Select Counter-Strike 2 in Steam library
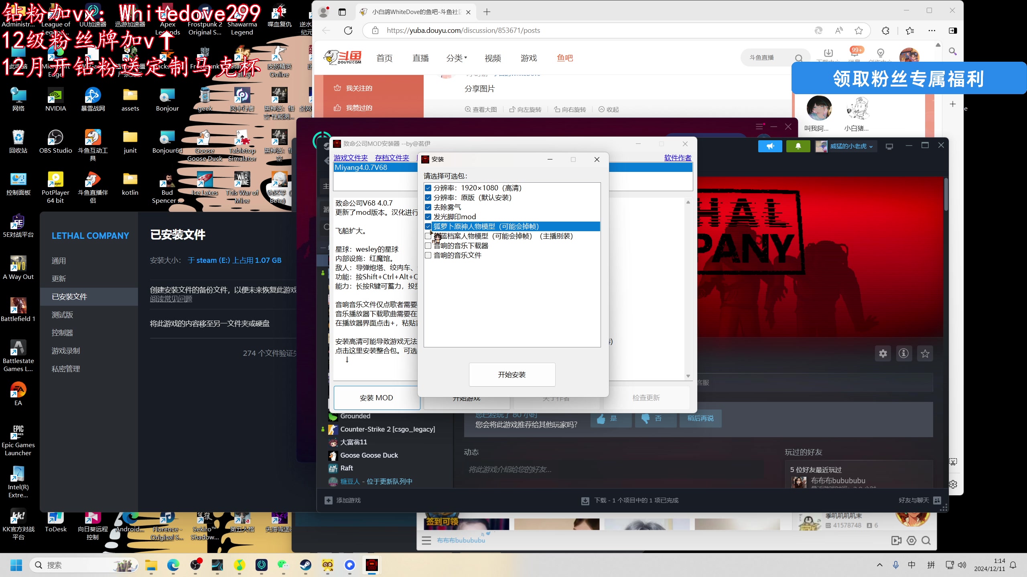Viewport: 1027px width, 577px height. tap(387, 430)
